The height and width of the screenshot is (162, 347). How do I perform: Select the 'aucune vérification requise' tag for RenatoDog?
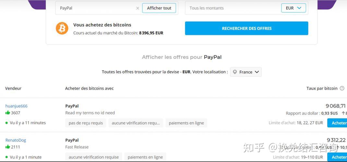93,157
